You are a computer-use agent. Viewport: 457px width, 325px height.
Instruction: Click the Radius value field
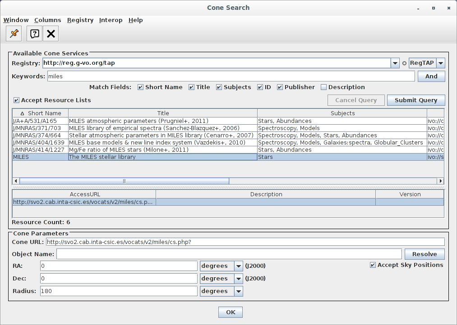[119, 291]
